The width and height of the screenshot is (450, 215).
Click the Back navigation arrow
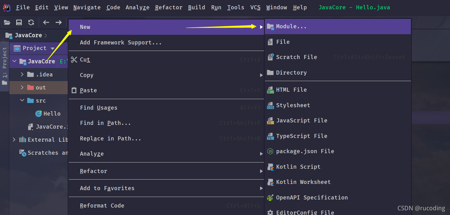[x=46, y=22]
